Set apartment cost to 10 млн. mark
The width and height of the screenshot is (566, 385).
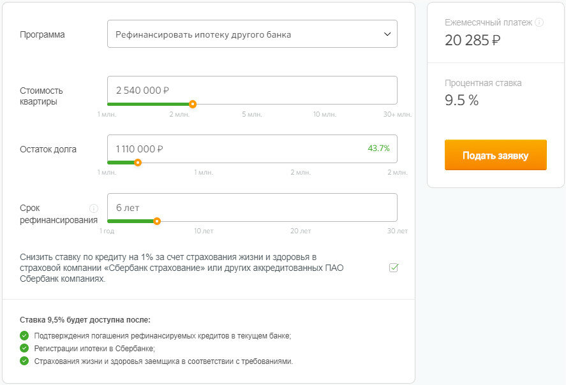click(x=325, y=114)
